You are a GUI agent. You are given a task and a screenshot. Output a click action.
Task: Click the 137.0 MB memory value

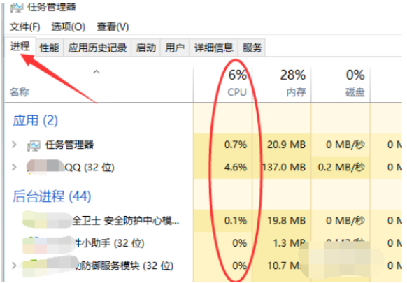coord(284,167)
